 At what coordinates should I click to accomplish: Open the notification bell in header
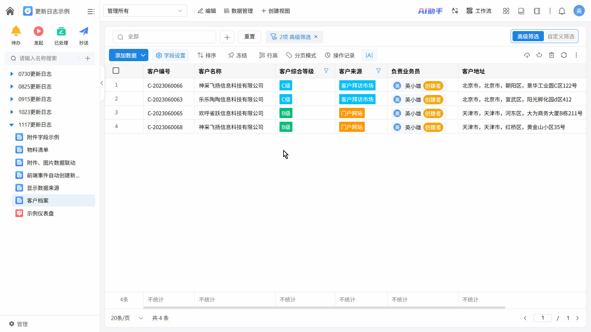click(562, 11)
